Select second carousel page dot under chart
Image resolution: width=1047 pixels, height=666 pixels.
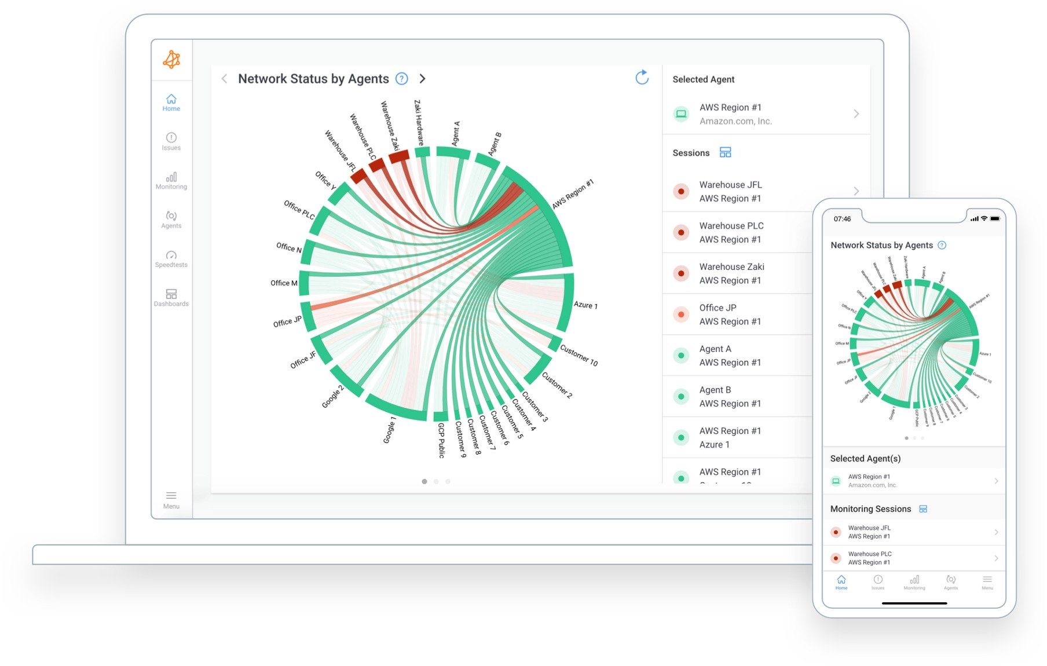[x=436, y=481]
